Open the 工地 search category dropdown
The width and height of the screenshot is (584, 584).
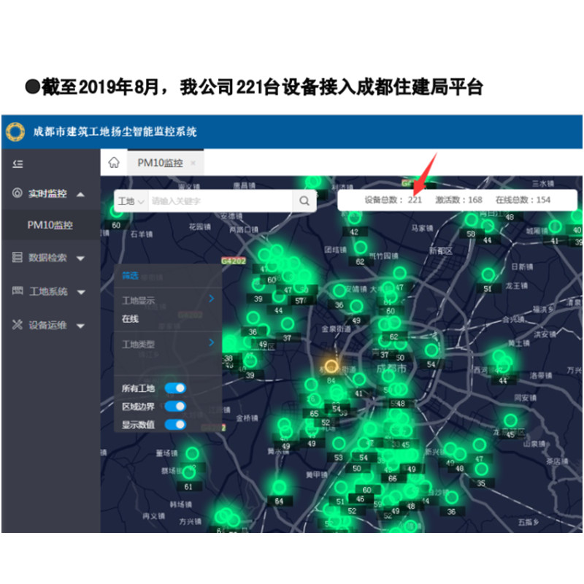pos(130,200)
